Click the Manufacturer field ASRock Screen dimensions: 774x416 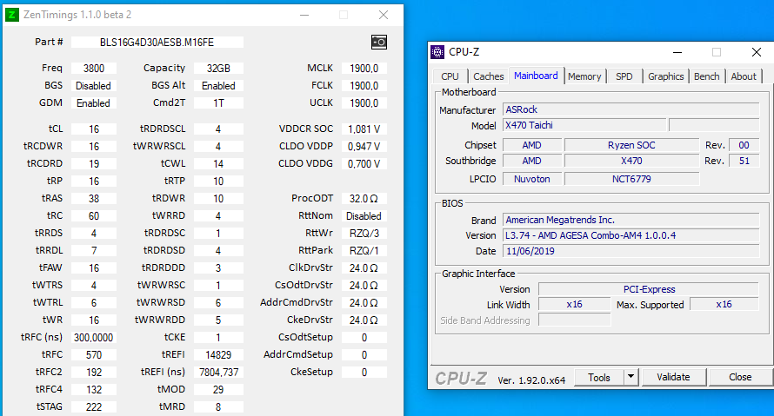[631, 109]
